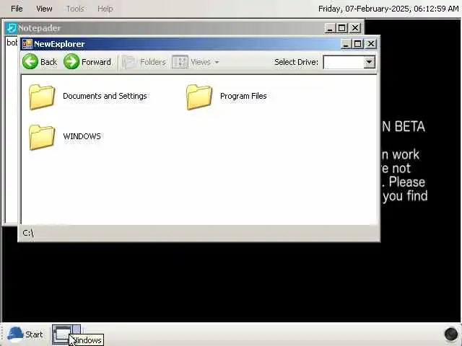Image resolution: width=462 pixels, height=346 pixels.
Task: Click the green Forward arrow icon
Action: point(71,62)
